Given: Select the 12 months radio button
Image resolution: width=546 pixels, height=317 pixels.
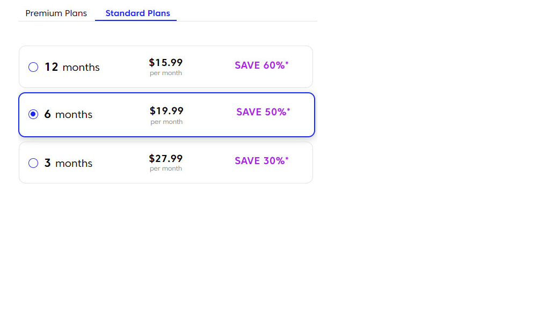Looking at the screenshot, I should (x=33, y=67).
